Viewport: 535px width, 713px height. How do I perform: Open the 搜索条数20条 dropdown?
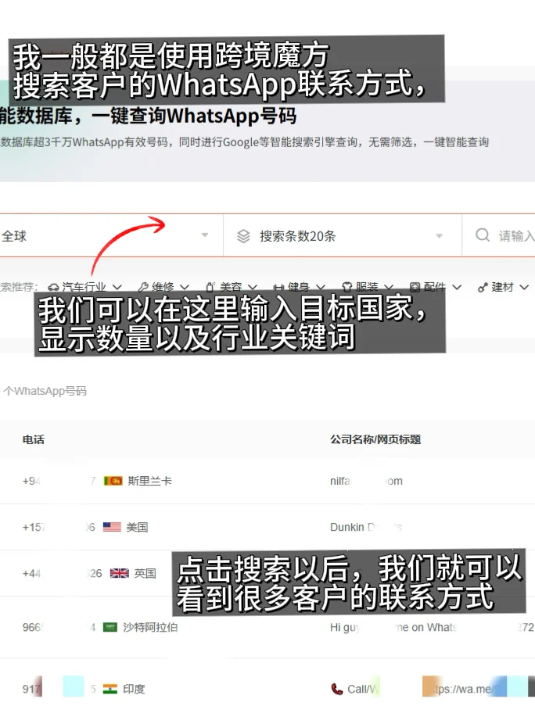[342, 235]
